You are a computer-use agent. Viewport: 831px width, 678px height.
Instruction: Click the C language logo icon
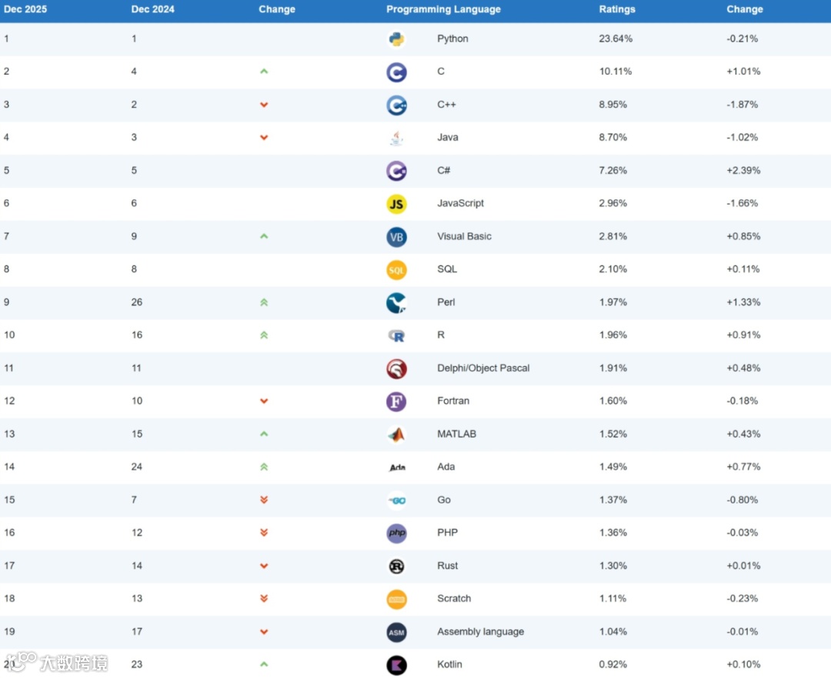(396, 72)
